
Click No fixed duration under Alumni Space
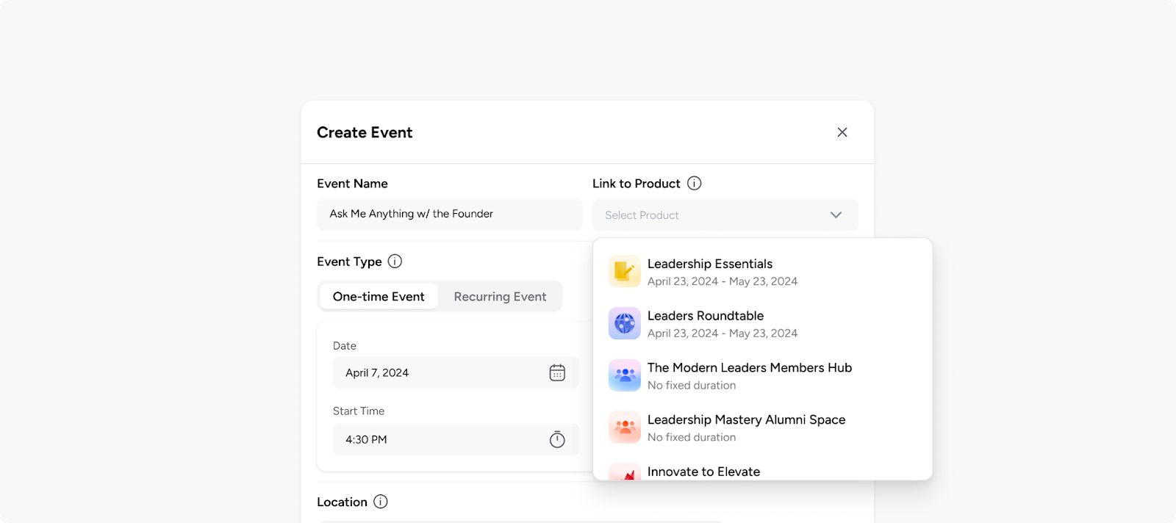692,438
